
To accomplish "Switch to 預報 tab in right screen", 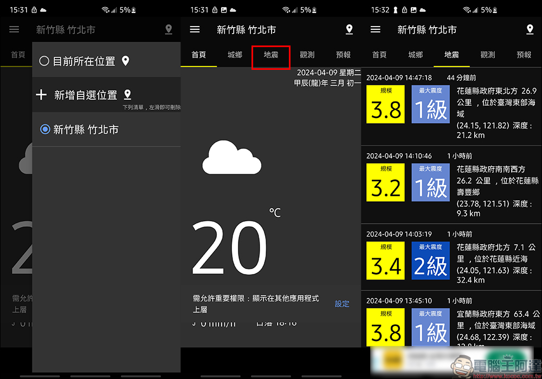I will click(524, 55).
